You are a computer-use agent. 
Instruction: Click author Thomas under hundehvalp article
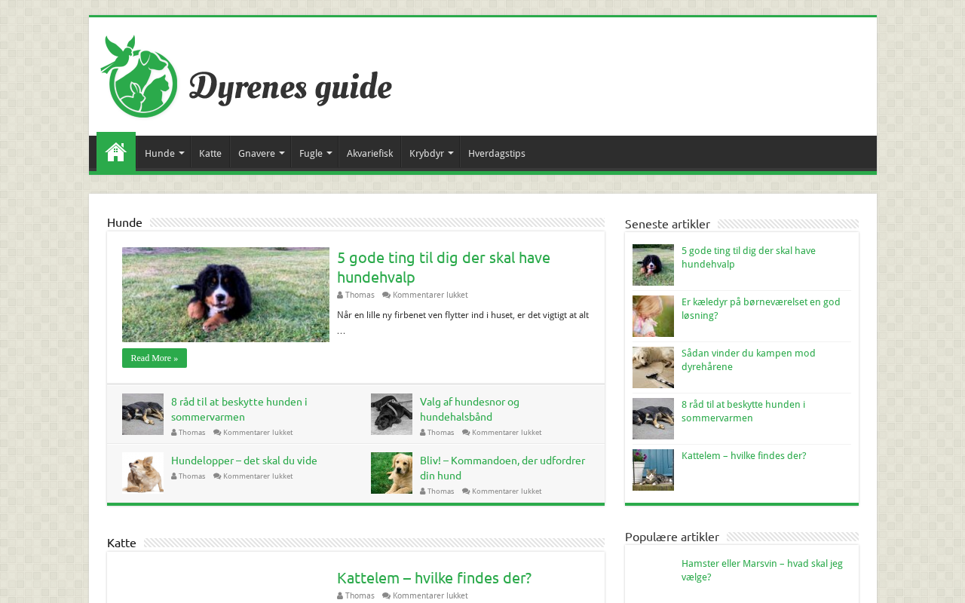point(360,295)
